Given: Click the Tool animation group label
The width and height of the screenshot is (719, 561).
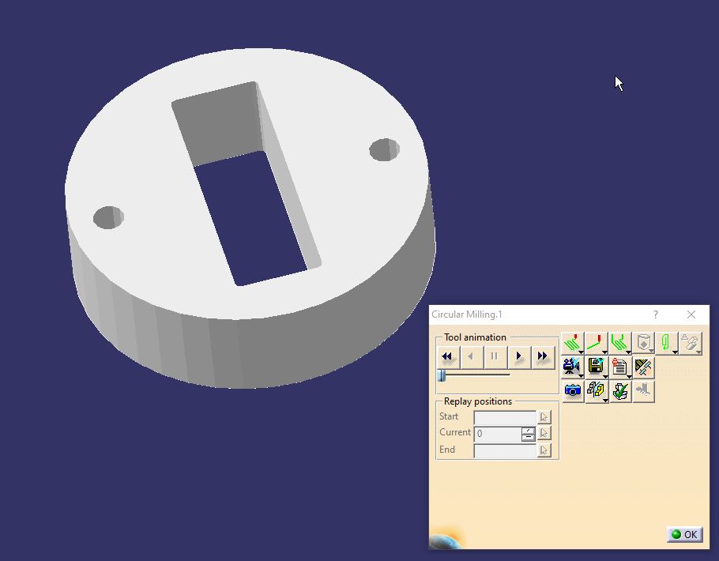Looking at the screenshot, I should 475,337.
